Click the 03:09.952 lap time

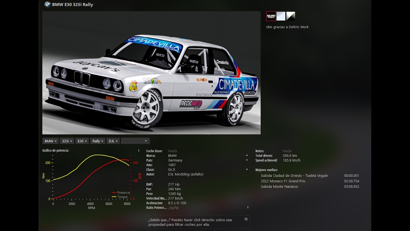[x=351, y=186]
